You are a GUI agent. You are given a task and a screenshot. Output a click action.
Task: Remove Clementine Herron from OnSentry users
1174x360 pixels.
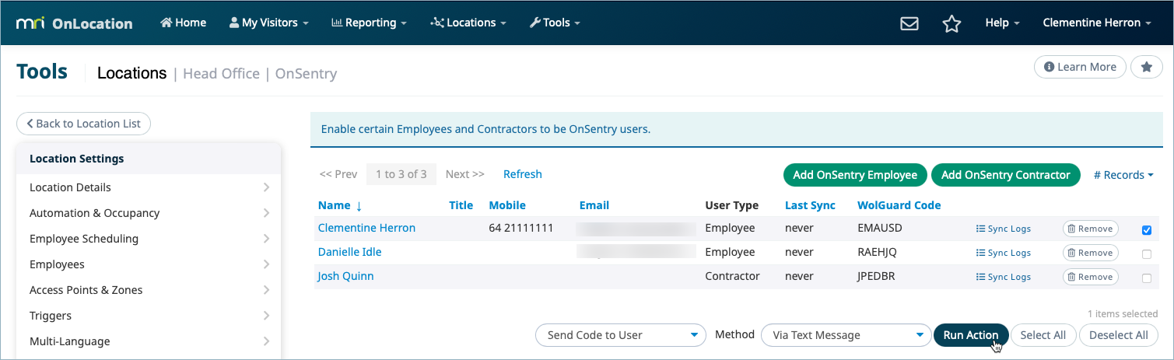tap(1090, 229)
